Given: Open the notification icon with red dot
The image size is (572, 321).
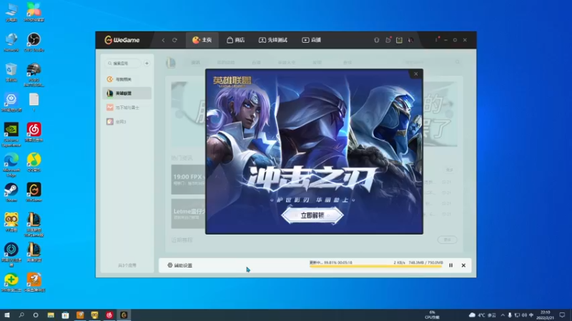Looking at the screenshot, I should coord(388,40).
